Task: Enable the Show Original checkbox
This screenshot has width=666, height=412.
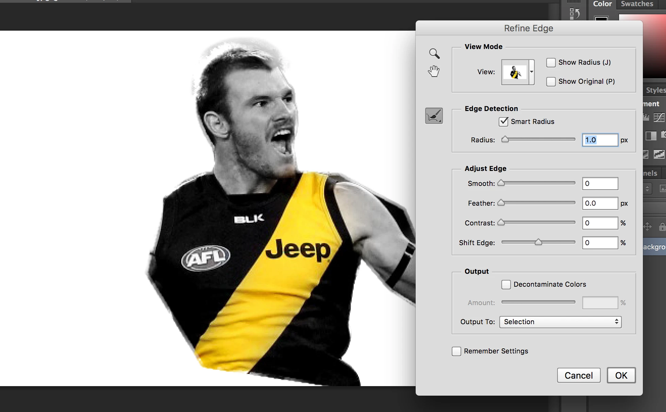Action: coord(551,82)
